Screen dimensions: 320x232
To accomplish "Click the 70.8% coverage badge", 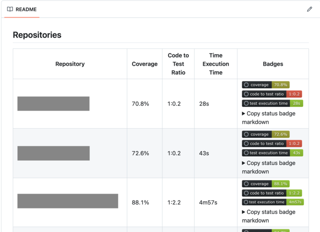I will point(266,85).
